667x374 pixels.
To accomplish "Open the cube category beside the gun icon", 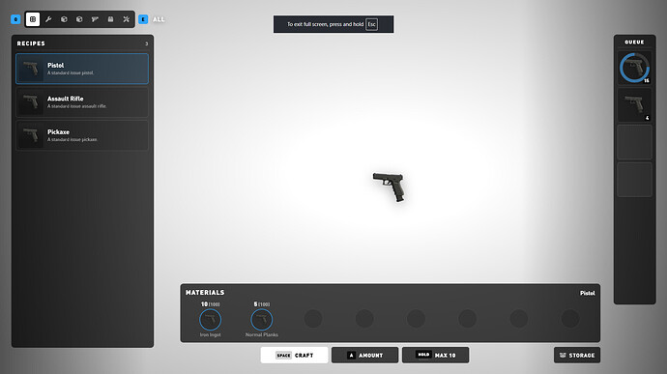I will tap(79, 19).
